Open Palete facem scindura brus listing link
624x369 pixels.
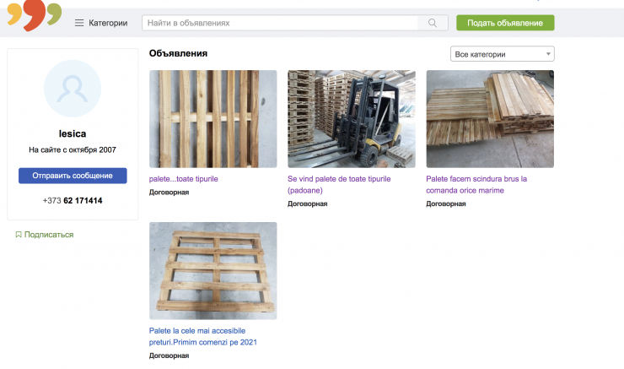476,184
